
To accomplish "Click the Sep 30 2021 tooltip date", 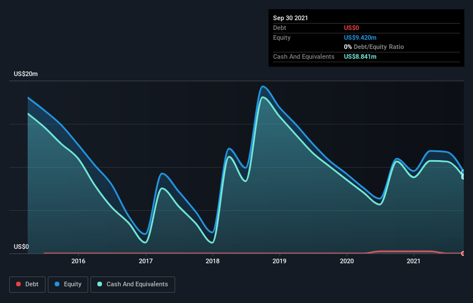I will tap(290, 18).
